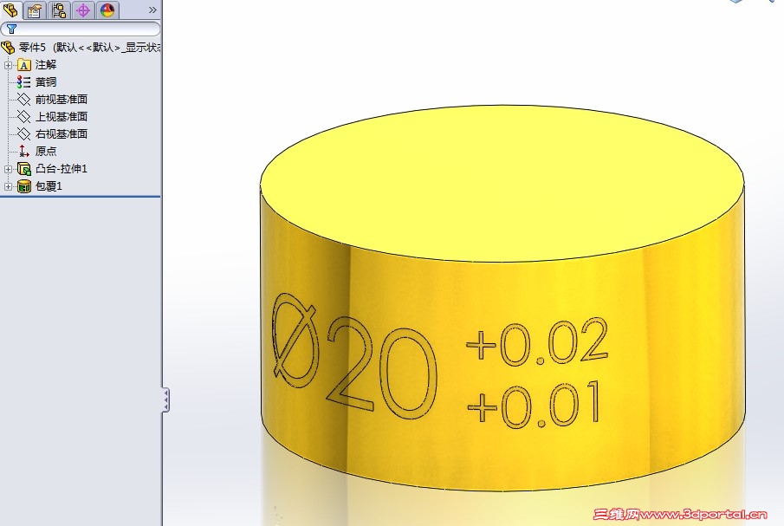Expand more manager tabs with double chevron
This screenshot has height=526, width=784.
tap(152, 10)
